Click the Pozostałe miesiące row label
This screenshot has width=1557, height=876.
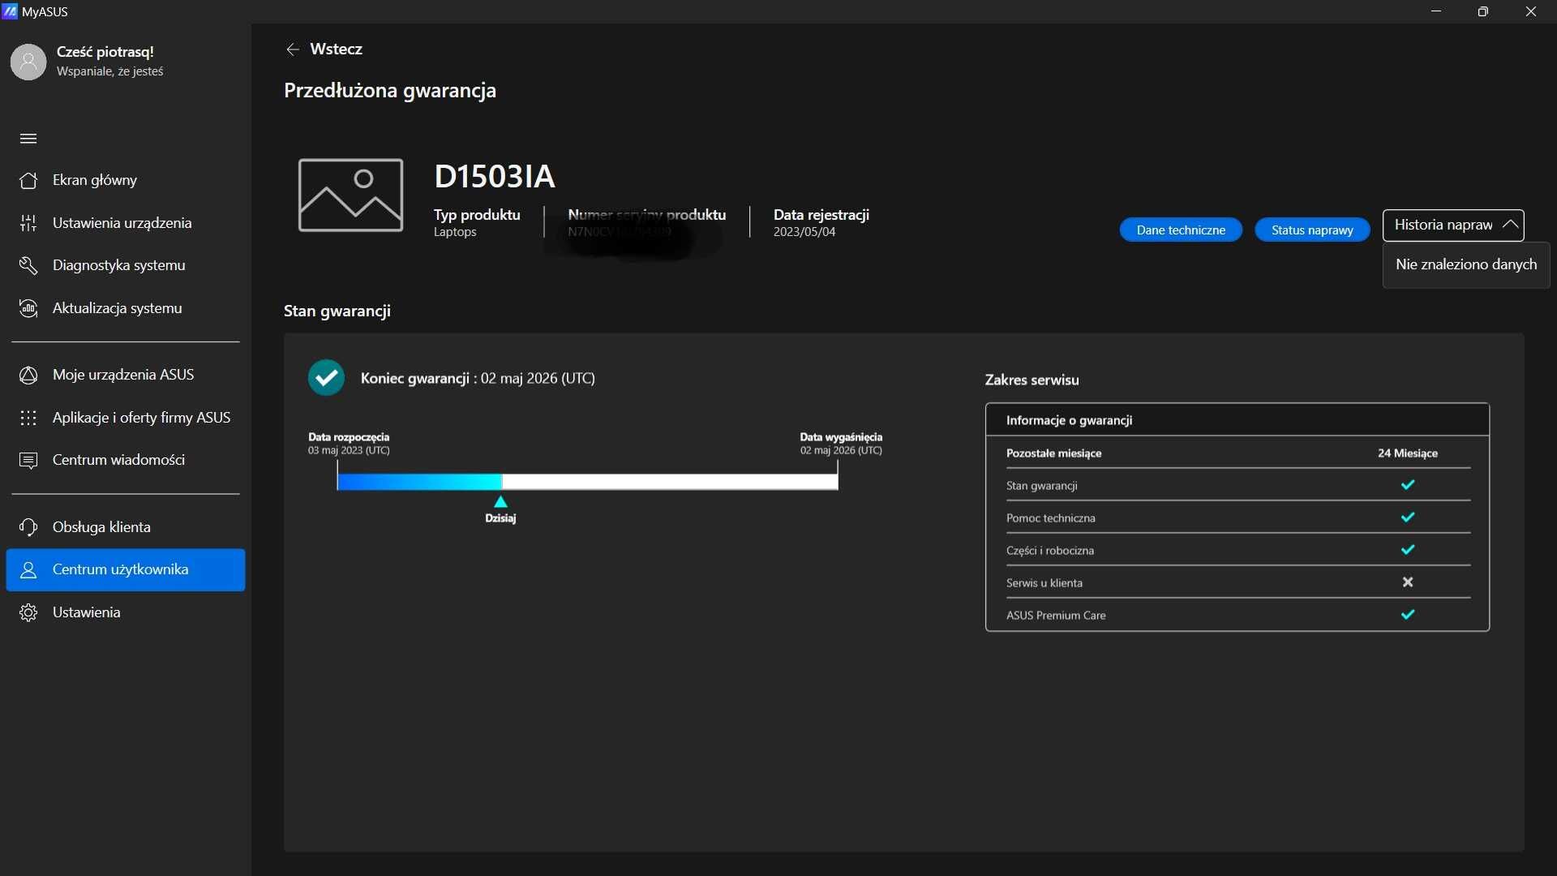pyautogui.click(x=1053, y=453)
